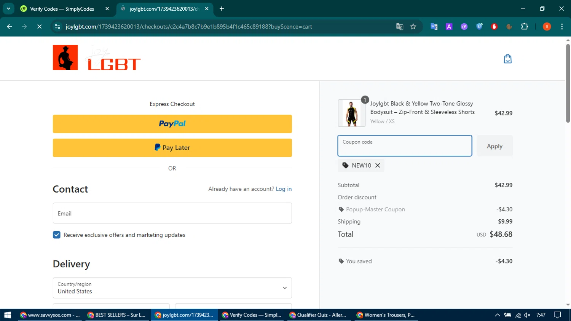Screen dimensions: 571x321
Task: Go back to the previous page
Action: point(10,27)
